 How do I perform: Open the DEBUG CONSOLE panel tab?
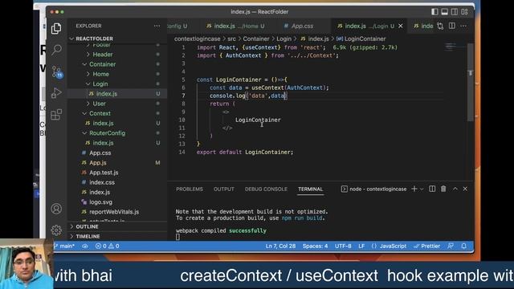click(x=266, y=189)
